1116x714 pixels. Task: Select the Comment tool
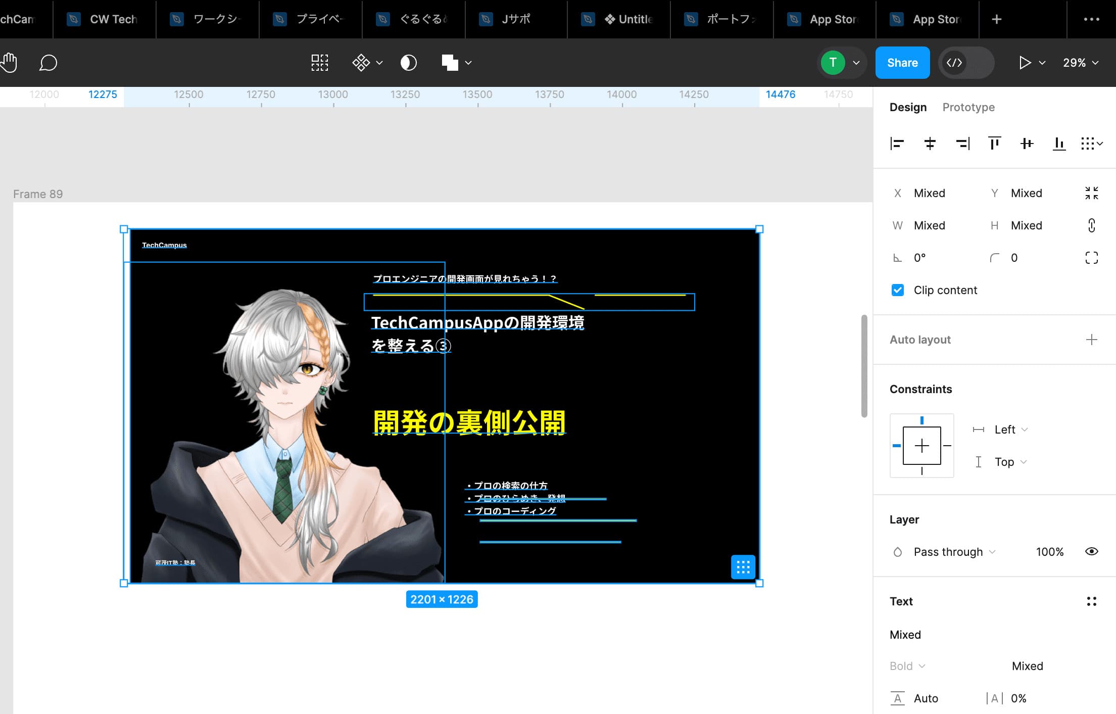(48, 63)
